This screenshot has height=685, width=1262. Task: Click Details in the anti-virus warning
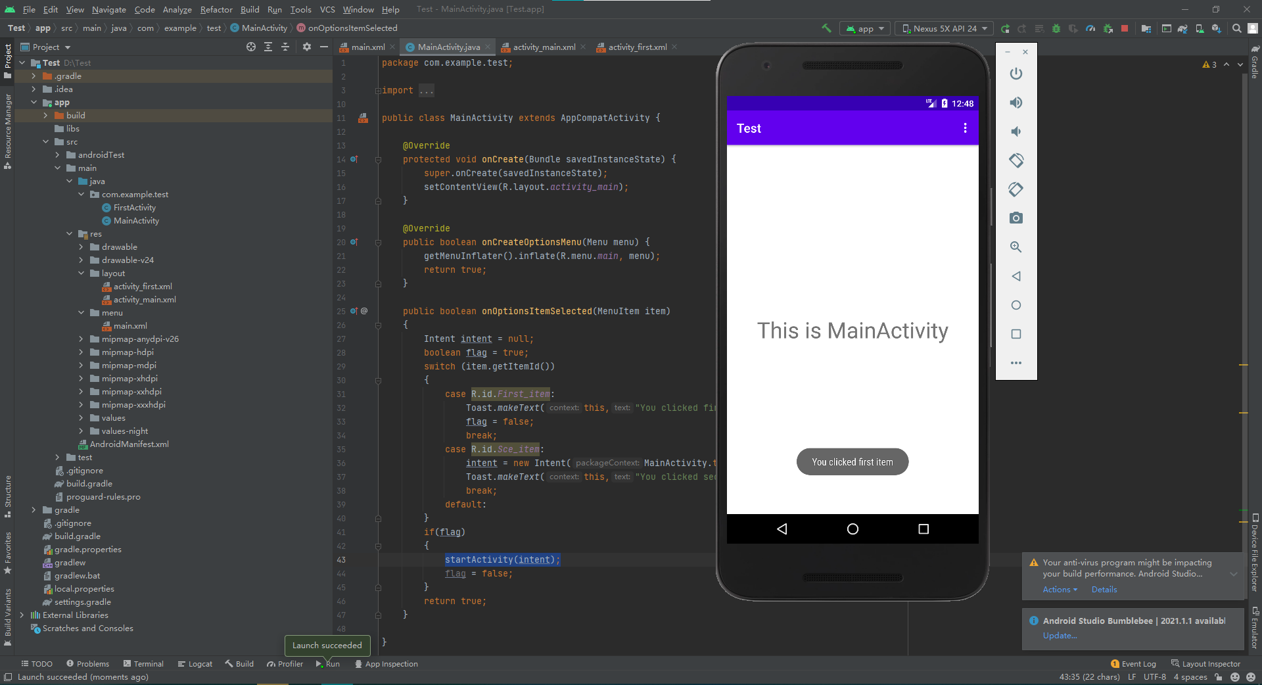(x=1104, y=590)
